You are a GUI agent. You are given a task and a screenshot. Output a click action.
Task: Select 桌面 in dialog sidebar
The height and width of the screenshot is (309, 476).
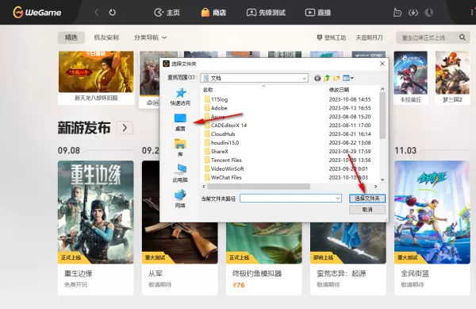click(x=180, y=122)
